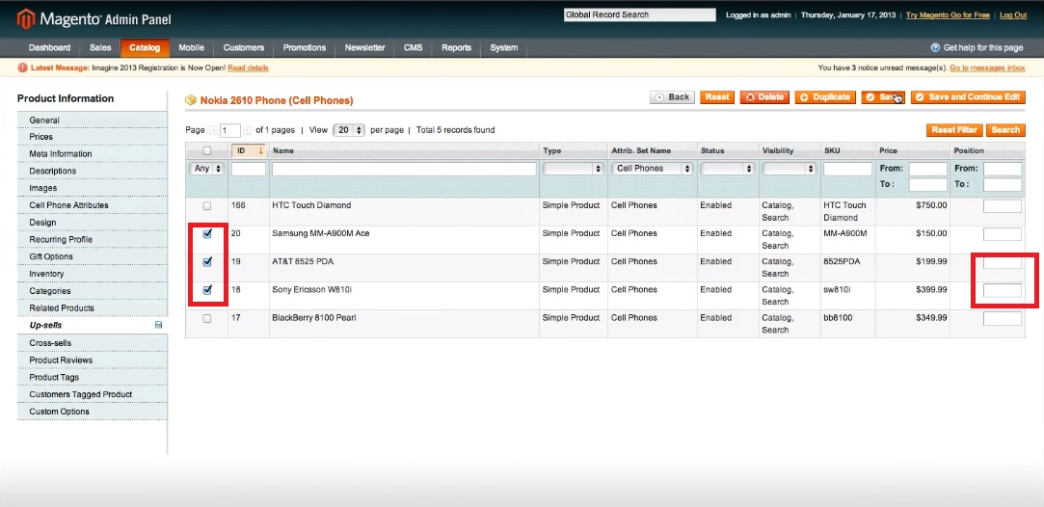Click into the Global Record Search field
Image resolution: width=1044 pixels, height=507 pixels.
[x=639, y=14]
